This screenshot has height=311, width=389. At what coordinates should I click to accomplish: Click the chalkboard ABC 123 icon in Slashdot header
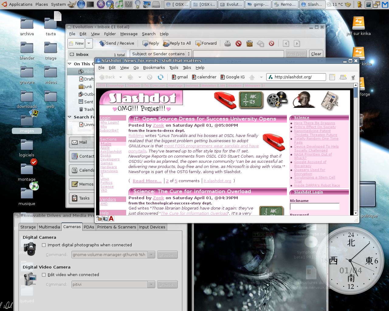(251, 100)
